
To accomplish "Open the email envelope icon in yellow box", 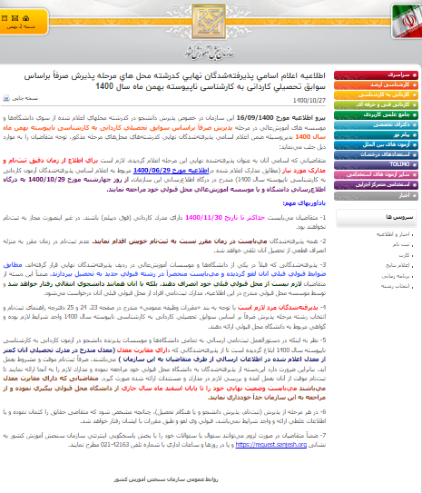I will pyautogui.click(x=15, y=18).
